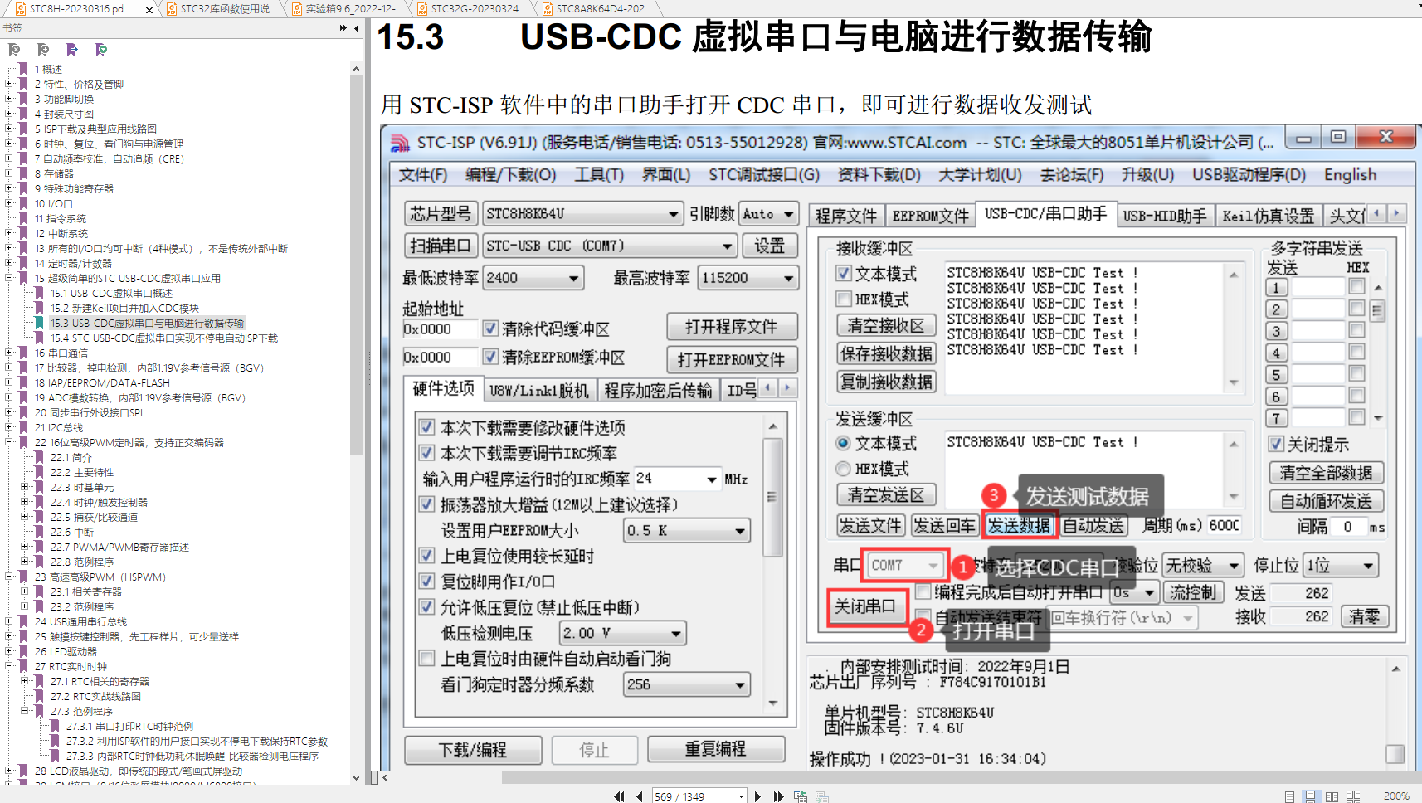The image size is (1422, 803).
Task: Click the bookmark icon of 22.6 中断
Action: pyautogui.click(x=39, y=532)
